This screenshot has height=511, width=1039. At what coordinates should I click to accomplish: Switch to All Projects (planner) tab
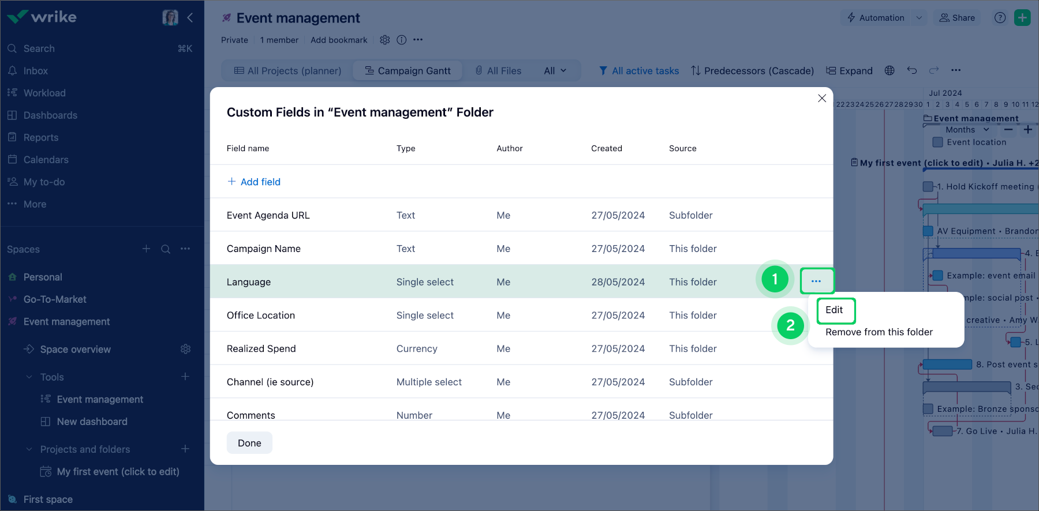287,71
